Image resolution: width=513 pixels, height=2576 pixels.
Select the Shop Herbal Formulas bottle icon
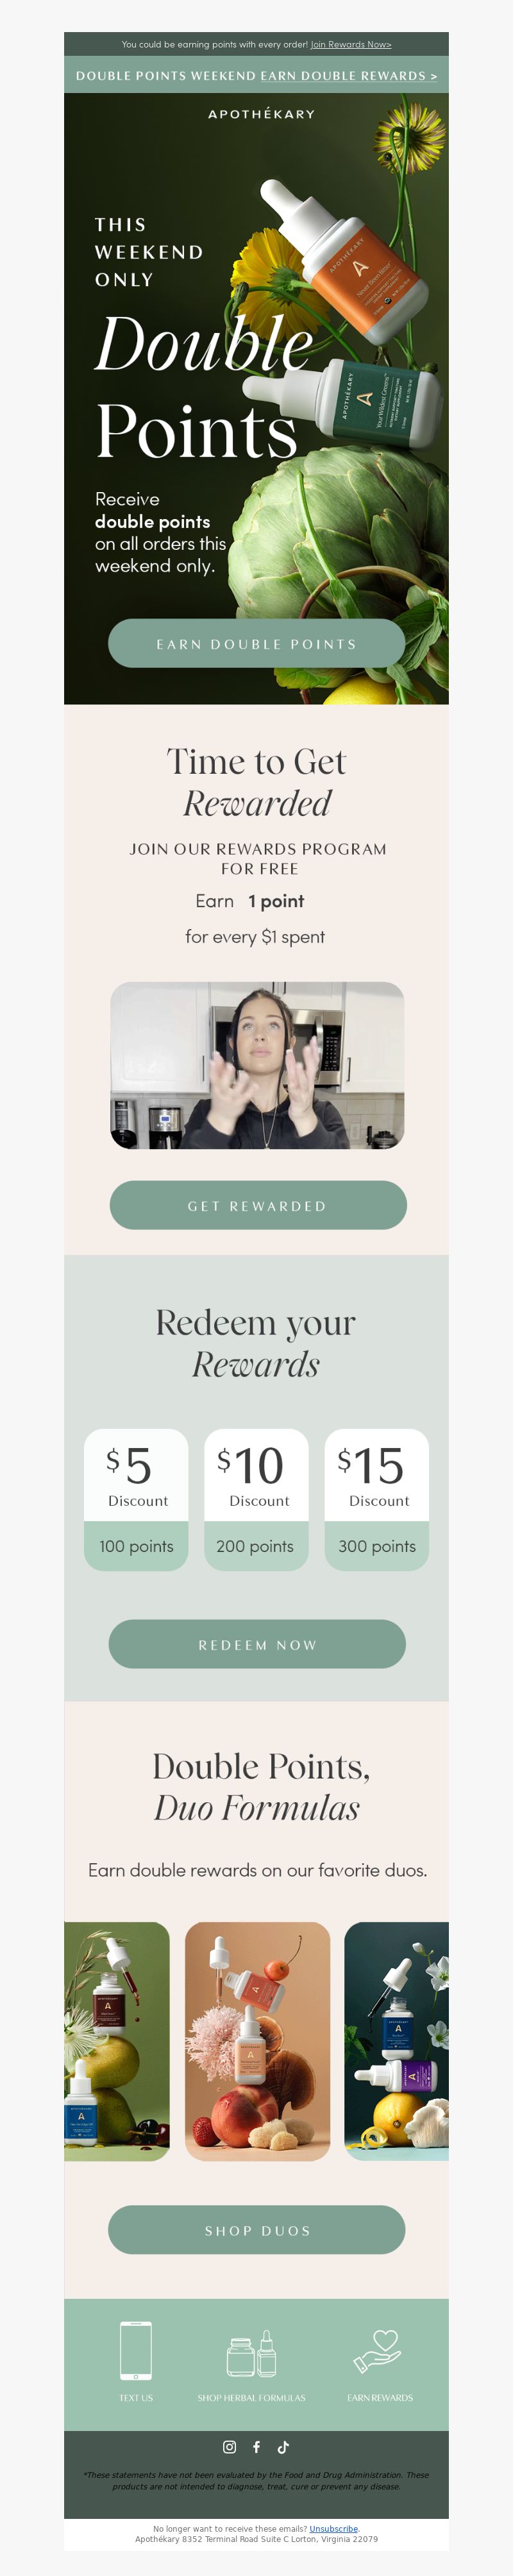pos(251,2353)
